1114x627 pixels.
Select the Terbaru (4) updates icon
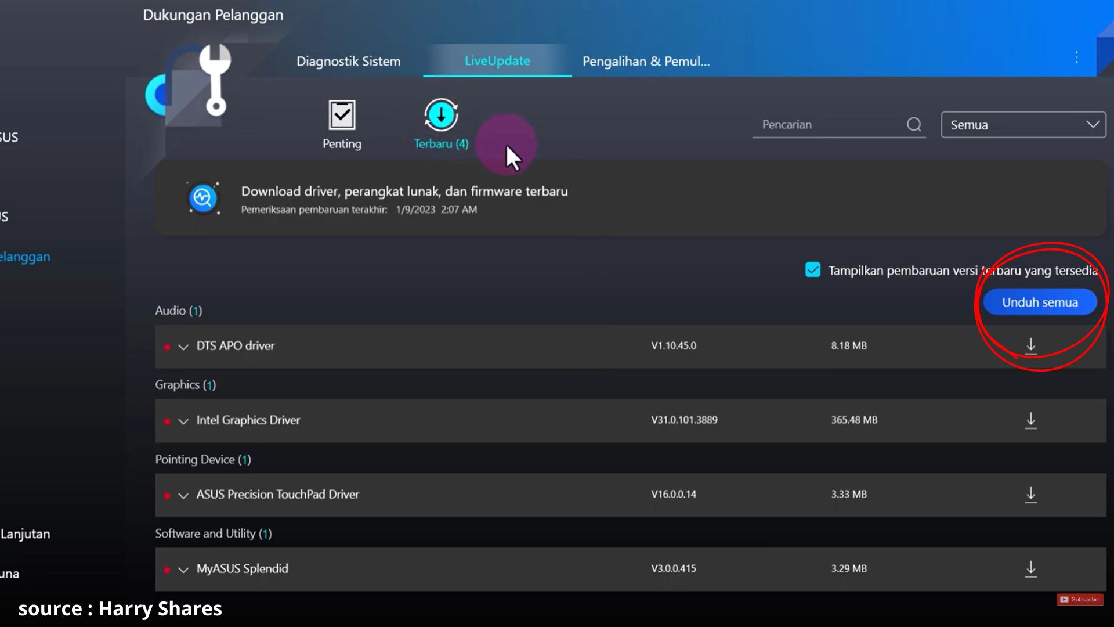click(441, 114)
